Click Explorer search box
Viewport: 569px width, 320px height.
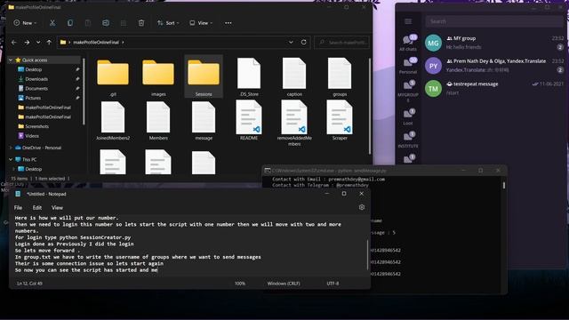pos(341,43)
